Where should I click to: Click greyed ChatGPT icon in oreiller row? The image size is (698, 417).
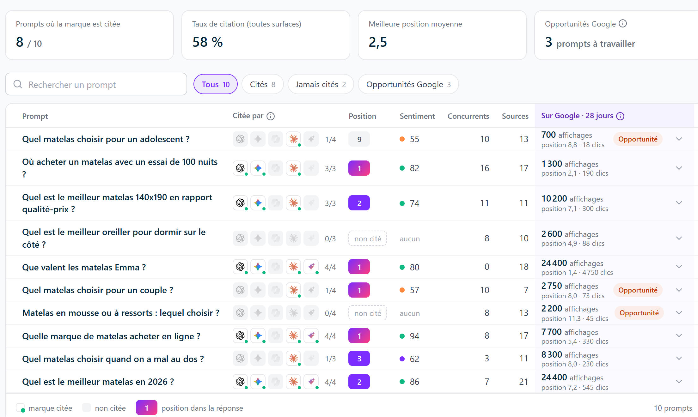tap(240, 238)
